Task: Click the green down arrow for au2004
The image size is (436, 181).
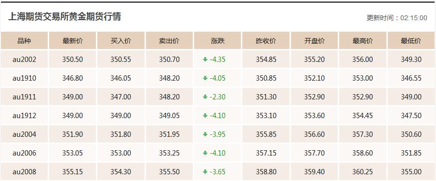Action: (x=205, y=134)
